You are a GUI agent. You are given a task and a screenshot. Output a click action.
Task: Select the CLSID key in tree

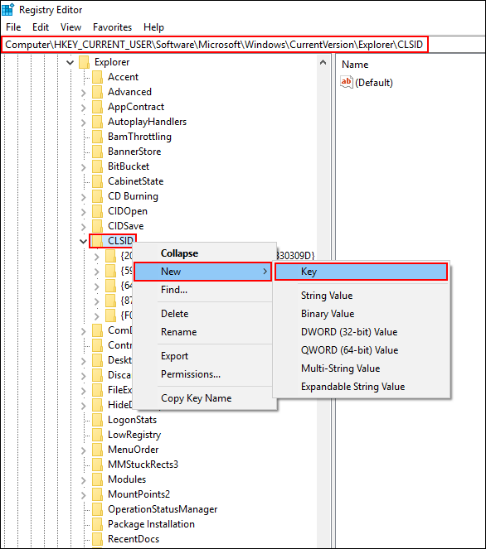[120, 241]
